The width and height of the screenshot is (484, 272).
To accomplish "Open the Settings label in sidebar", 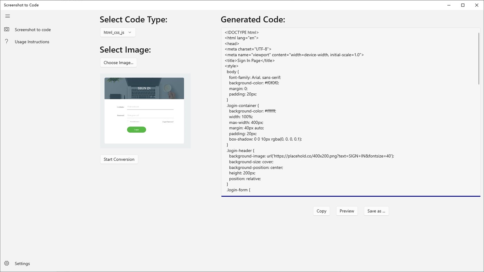I will (x=22, y=264).
